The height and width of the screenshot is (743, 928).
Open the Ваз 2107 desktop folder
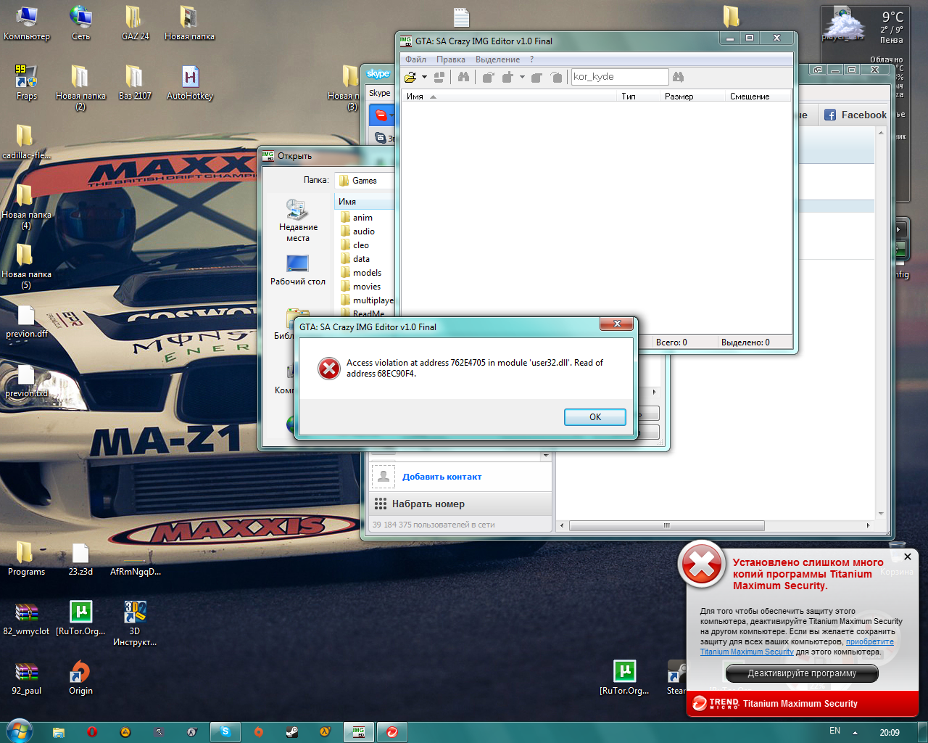point(135,83)
